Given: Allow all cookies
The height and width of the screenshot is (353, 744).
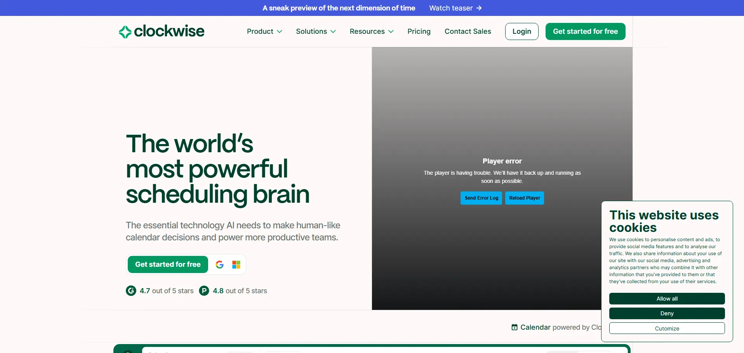Looking at the screenshot, I should point(667,299).
